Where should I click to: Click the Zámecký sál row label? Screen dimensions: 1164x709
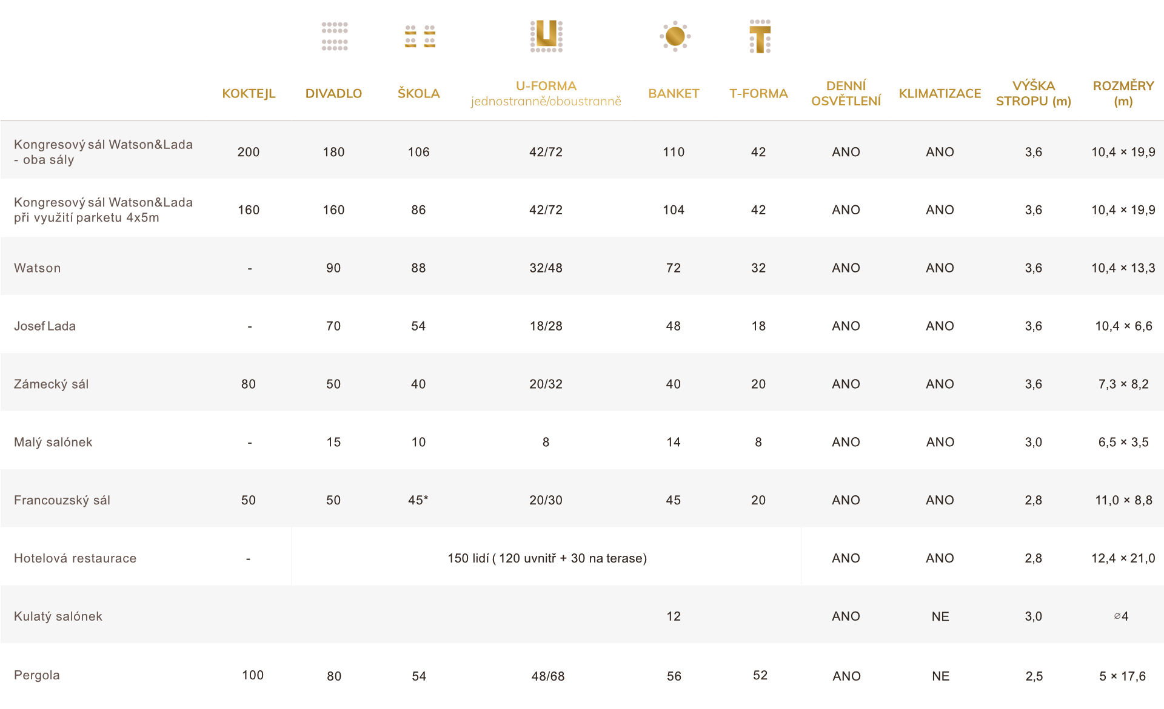point(52,384)
